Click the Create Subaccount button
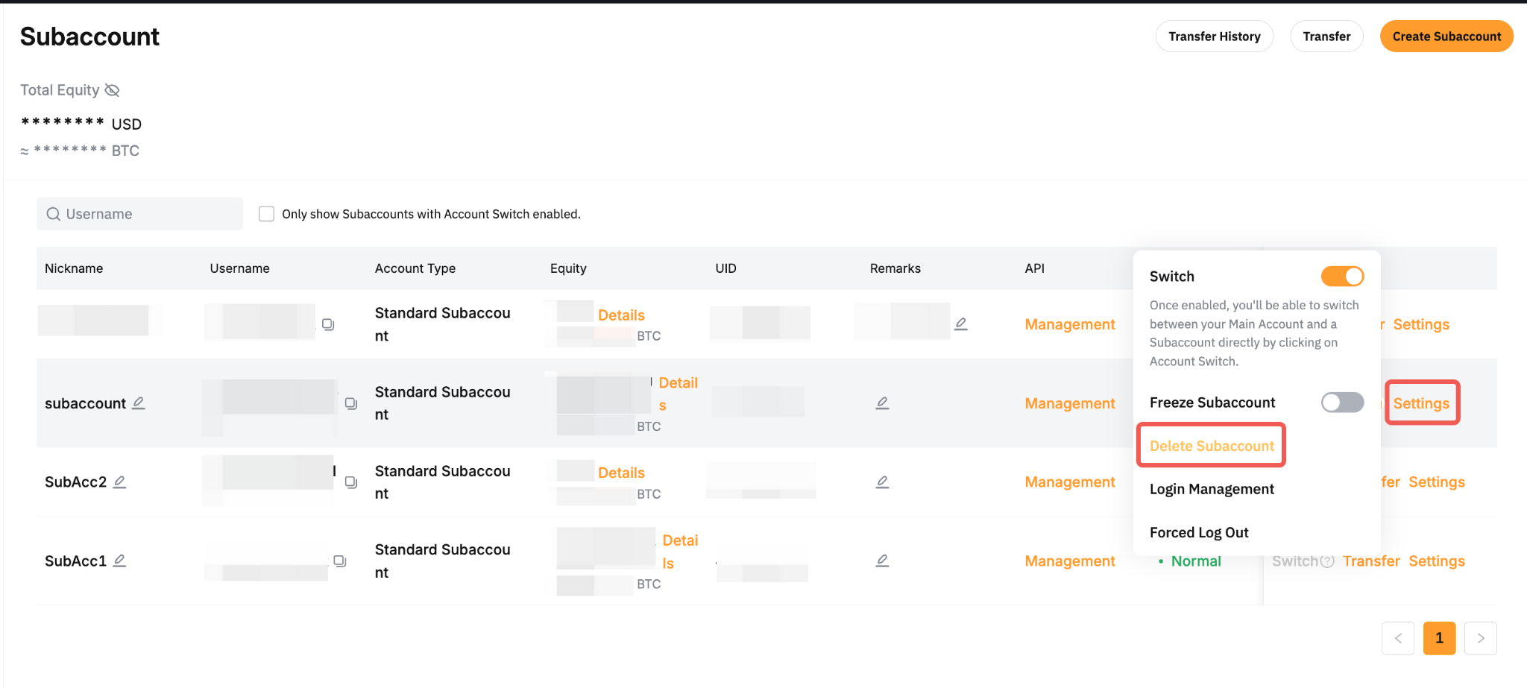Screen dimensions: 1527x688 (1446, 37)
